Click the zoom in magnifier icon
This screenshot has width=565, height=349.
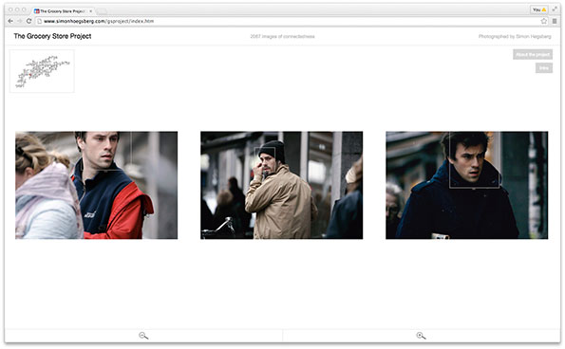421,336
